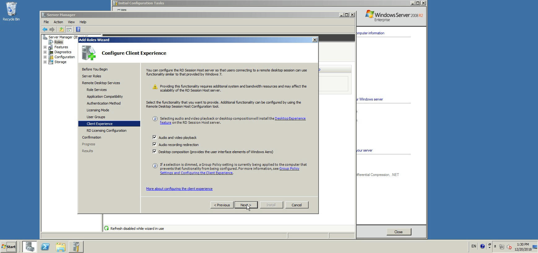Open the View menu
The width and height of the screenshot is (538, 253).
71,22
